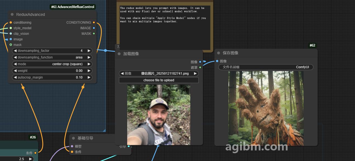Click the 加载图像 node title
The width and height of the screenshot is (355, 161).
(131, 54)
